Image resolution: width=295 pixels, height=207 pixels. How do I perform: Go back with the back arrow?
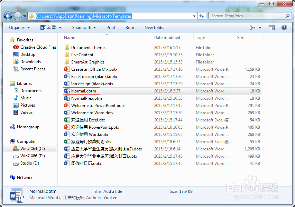coord(8,16)
